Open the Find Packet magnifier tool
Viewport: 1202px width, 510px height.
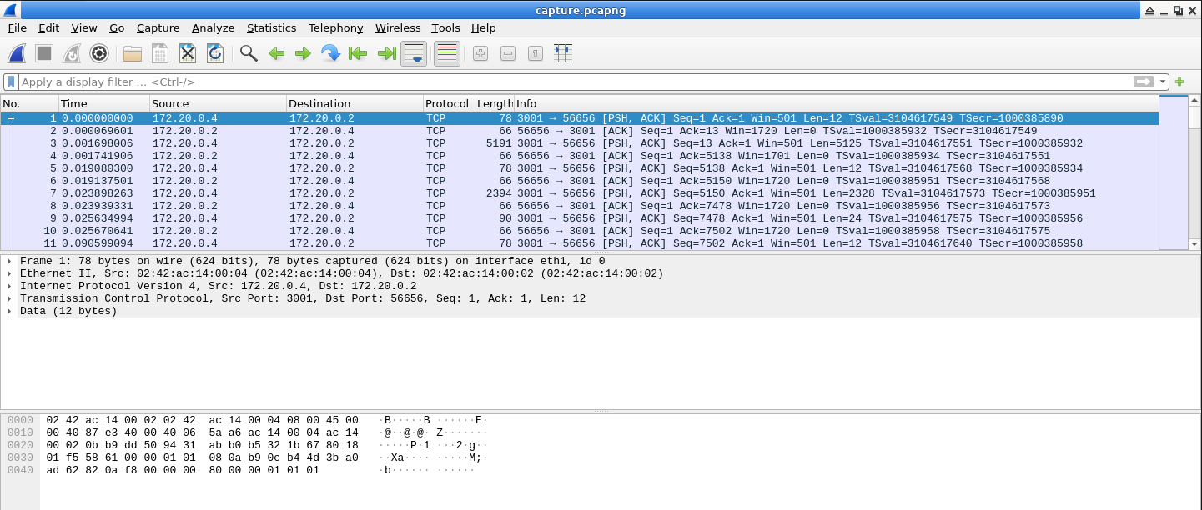248,52
